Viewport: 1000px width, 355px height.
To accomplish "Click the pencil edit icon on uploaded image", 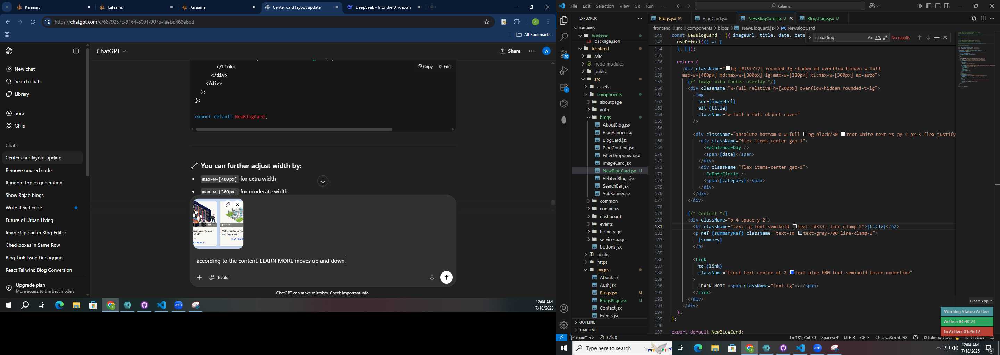I will point(228,205).
